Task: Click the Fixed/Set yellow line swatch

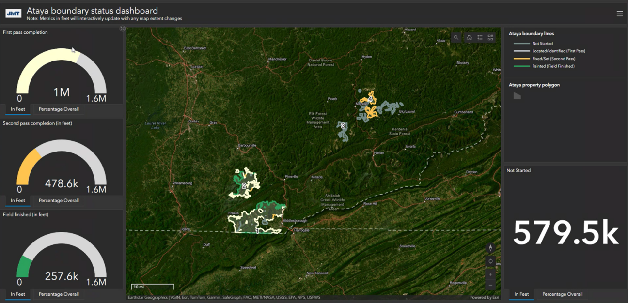Action: [521, 59]
